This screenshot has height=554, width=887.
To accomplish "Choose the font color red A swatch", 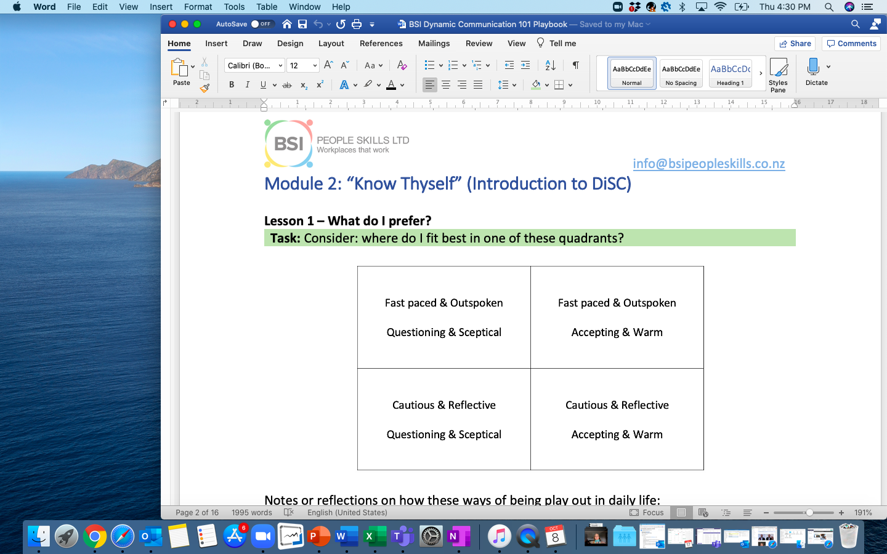I will 391,85.
